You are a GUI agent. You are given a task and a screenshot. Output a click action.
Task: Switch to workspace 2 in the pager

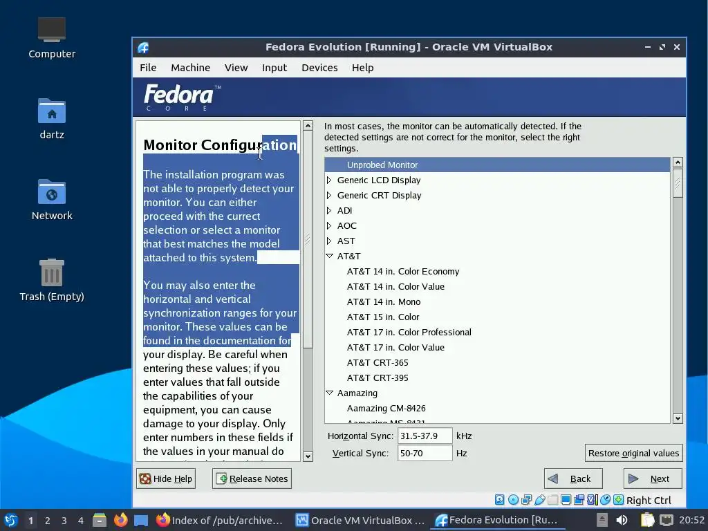point(48,521)
